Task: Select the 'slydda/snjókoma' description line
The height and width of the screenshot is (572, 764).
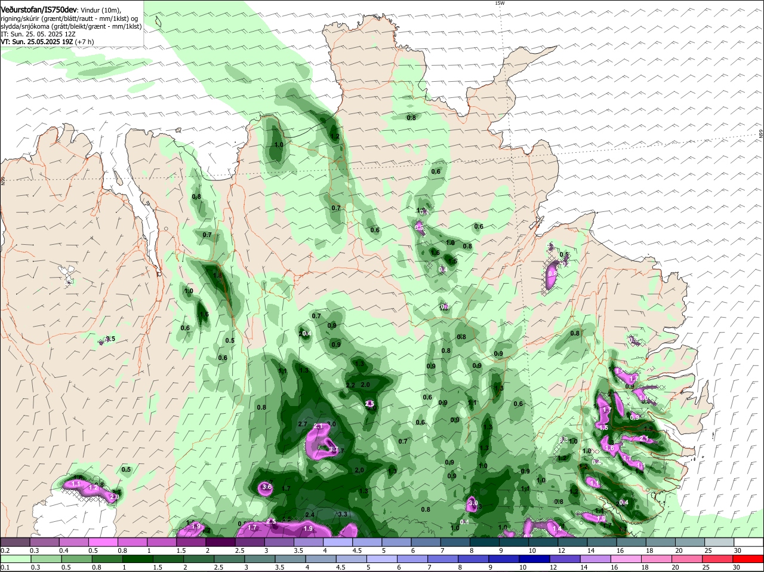Action: (x=71, y=26)
